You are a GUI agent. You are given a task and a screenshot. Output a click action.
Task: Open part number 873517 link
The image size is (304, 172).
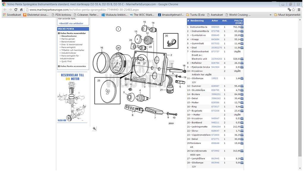pyautogui.click(x=215, y=107)
